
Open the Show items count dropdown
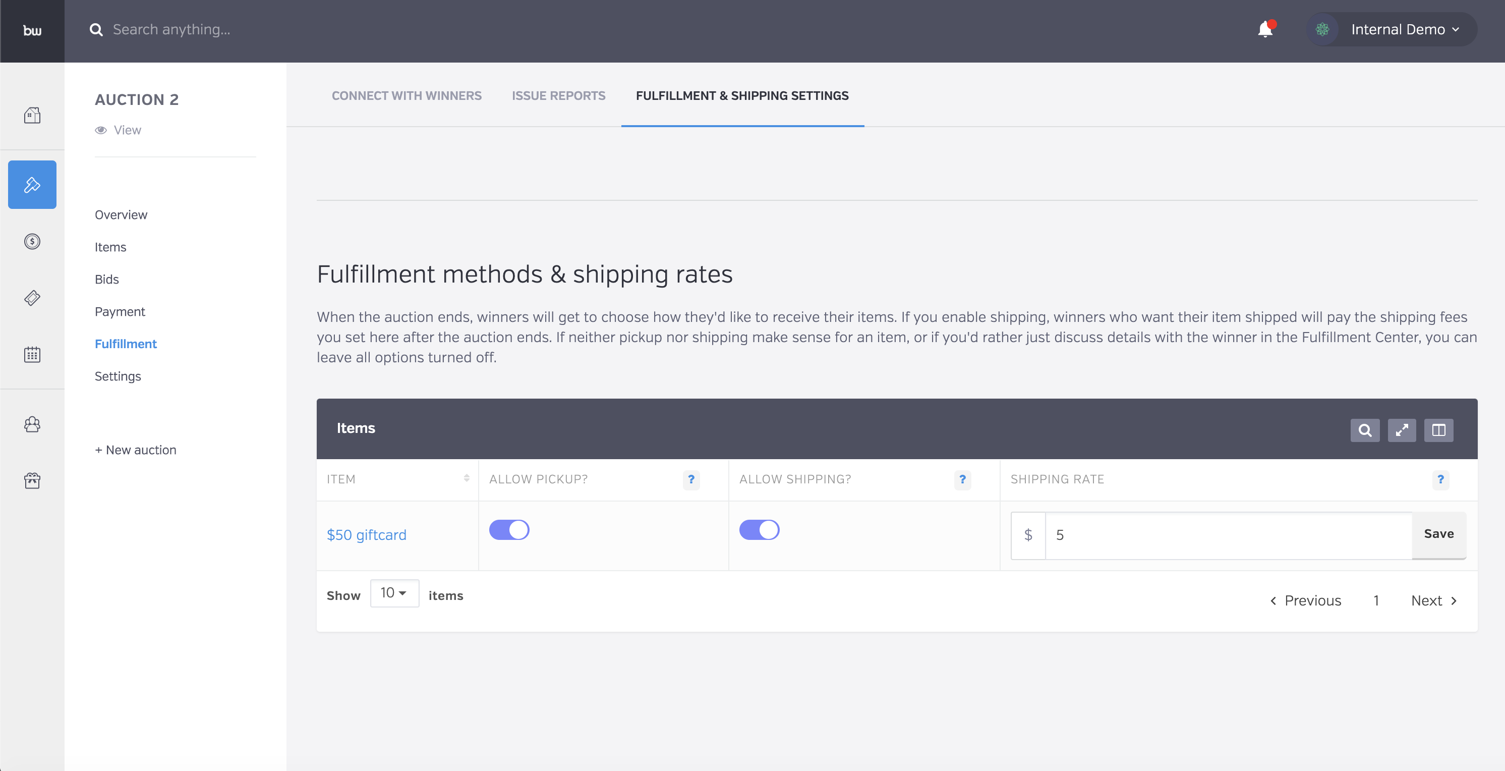coord(394,593)
